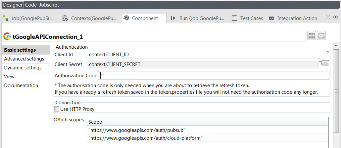Switch to the Designer view tab
This screenshot has height=148, width=341.
(x=13, y=5)
